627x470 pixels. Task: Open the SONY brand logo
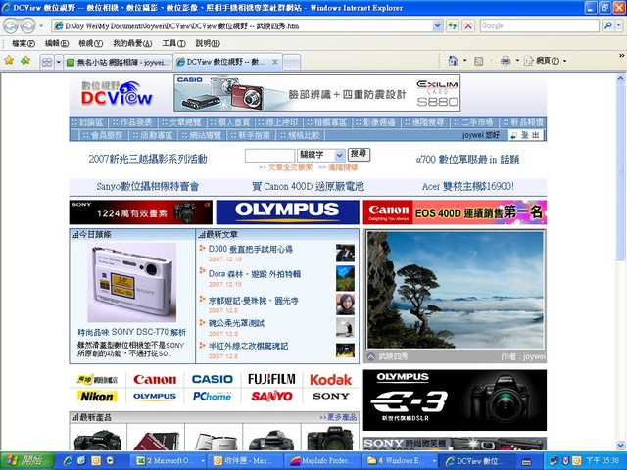(x=331, y=396)
